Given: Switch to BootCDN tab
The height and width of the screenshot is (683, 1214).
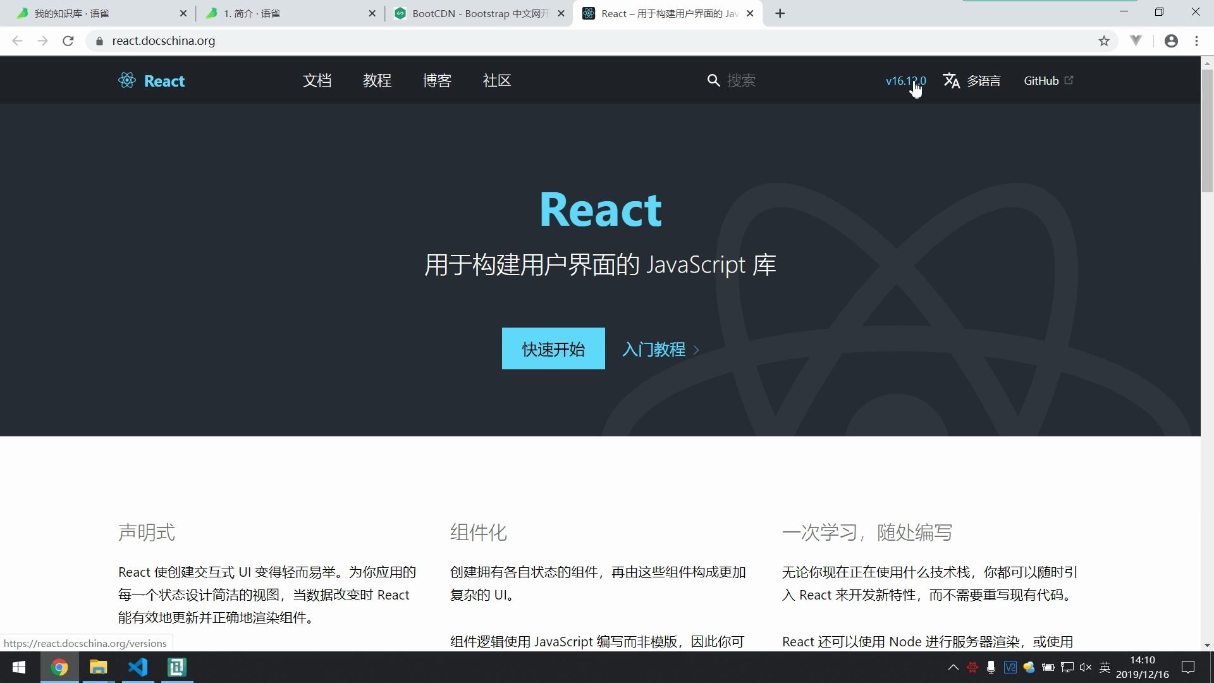Looking at the screenshot, I should click(x=478, y=13).
